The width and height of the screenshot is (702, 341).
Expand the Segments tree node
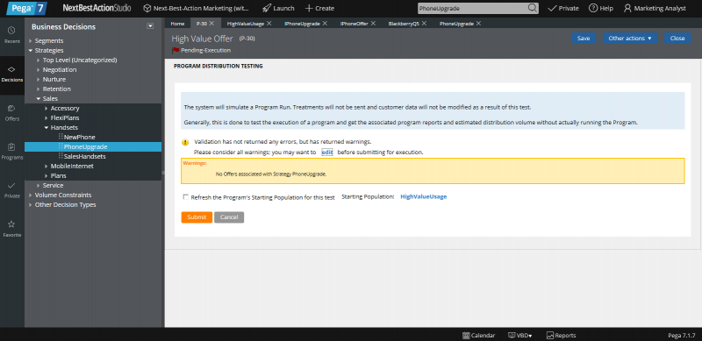(31, 40)
